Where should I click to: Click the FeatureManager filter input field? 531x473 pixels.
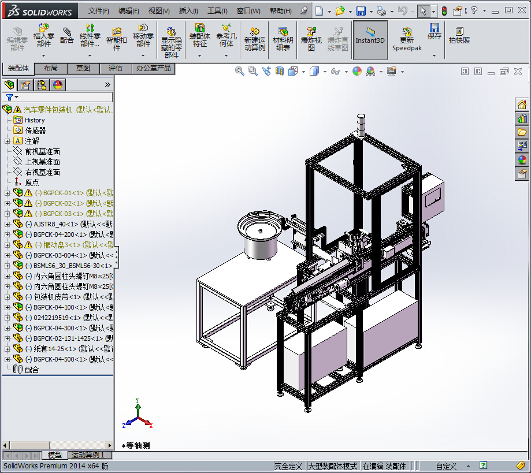click(x=58, y=98)
